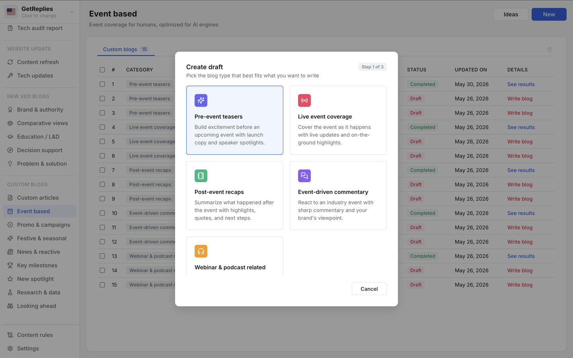Click the Looking ahead binoculars icon
Image resolution: width=573 pixels, height=358 pixels.
click(x=10, y=306)
